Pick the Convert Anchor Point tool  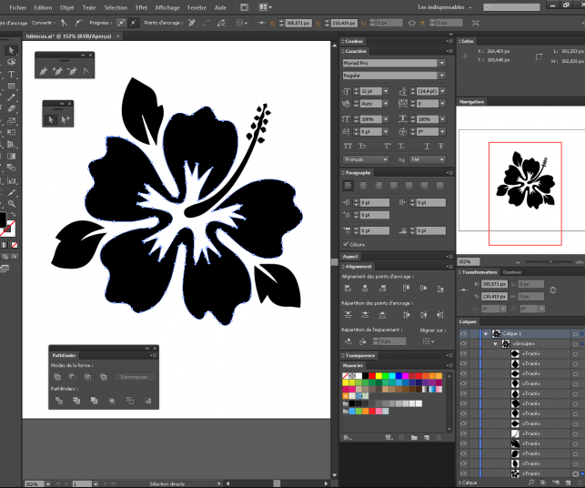86,71
